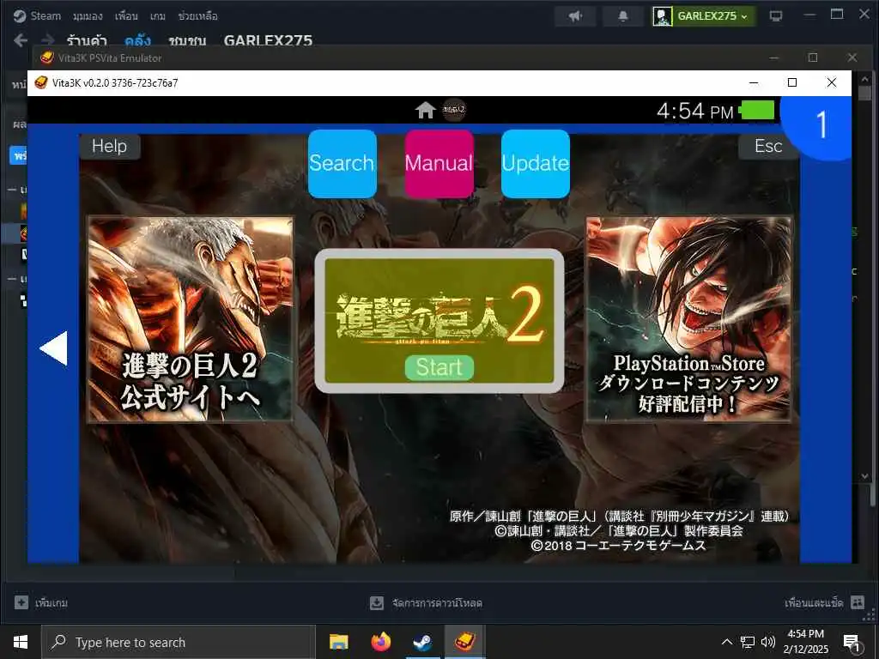Open volume tray icon
This screenshot has width=879, height=659.
[768, 642]
